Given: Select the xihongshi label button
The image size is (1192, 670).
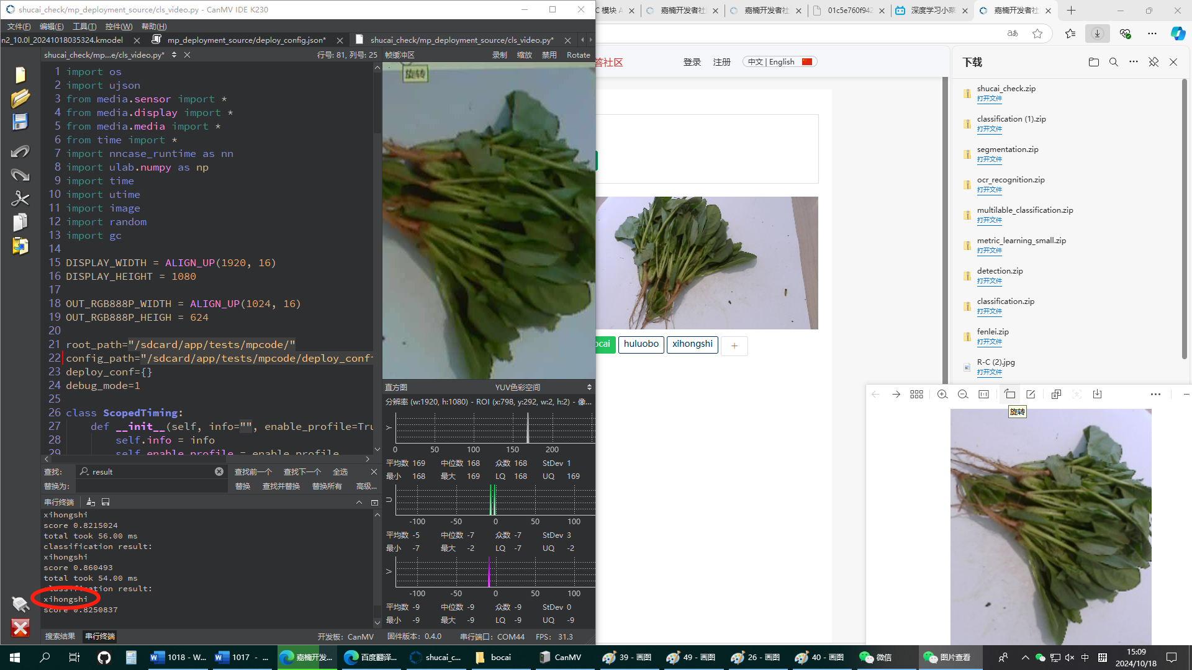Looking at the screenshot, I should 692,344.
